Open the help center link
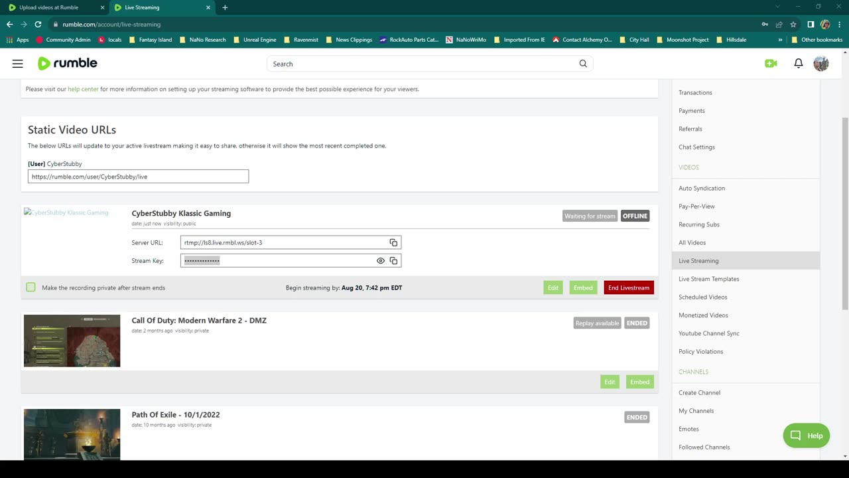This screenshot has width=849, height=478. click(x=83, y=89)
